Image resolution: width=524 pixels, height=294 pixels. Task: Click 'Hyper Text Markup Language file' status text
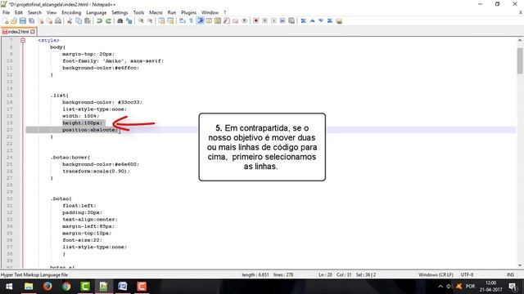[x=34, y=274]
